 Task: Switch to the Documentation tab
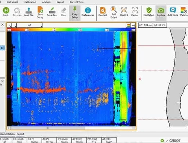point(7,134)
